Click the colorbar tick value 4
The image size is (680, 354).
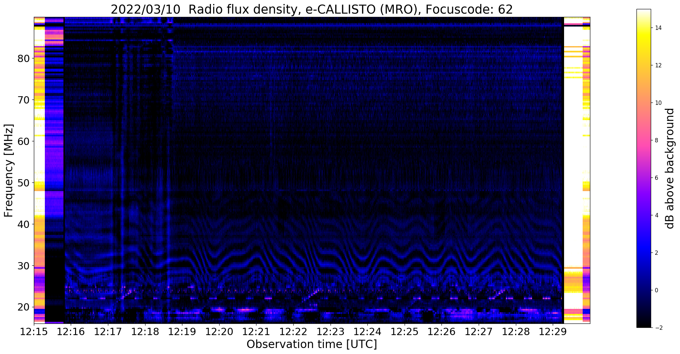tap(656, 215)
